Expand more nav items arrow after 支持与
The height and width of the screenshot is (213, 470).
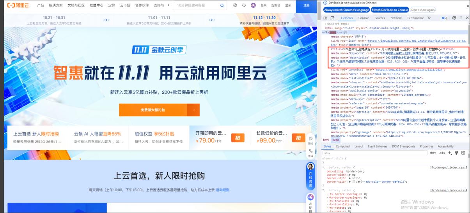pos(168,5)
